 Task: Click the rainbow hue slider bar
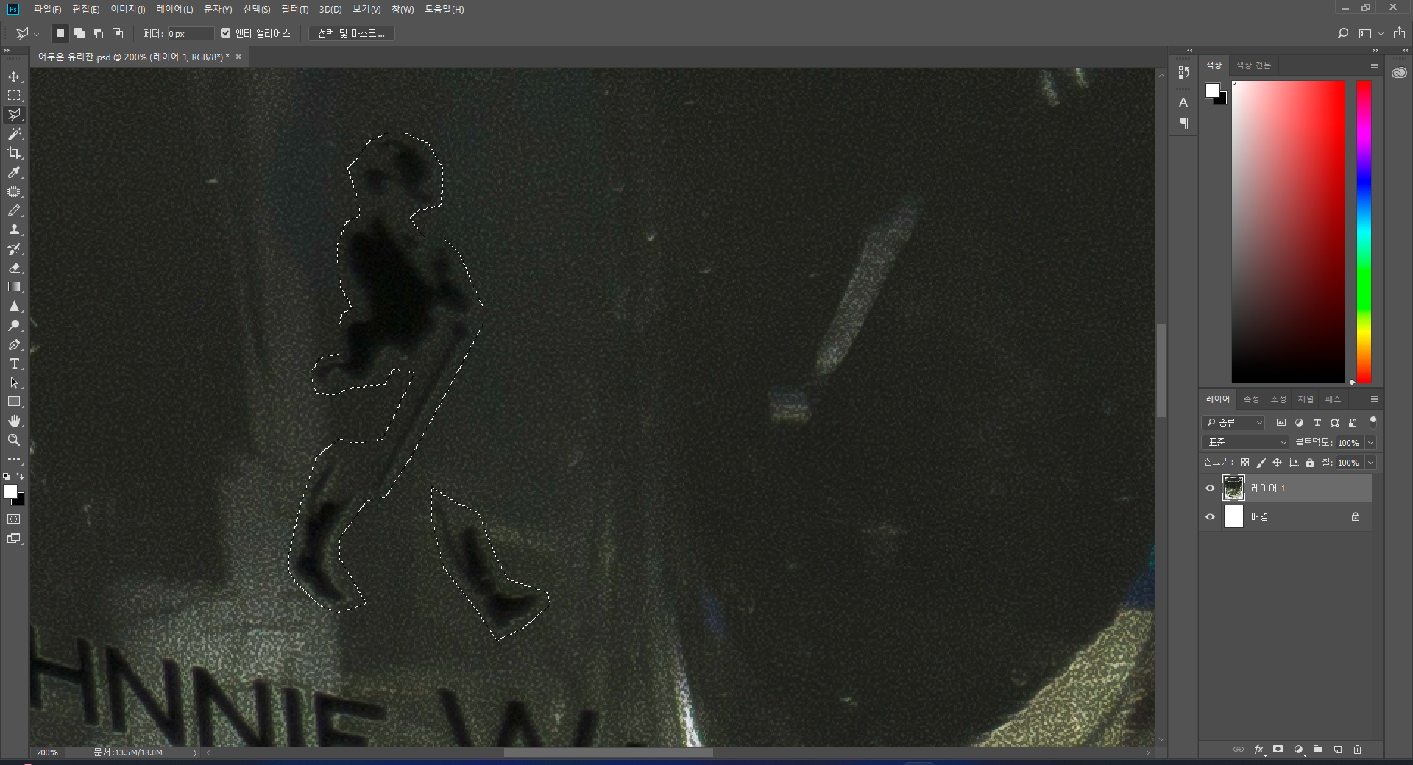tap(1364, 232)
